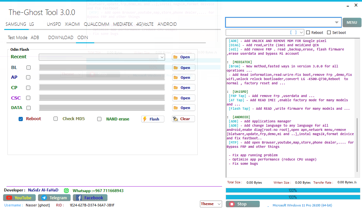
Task: Click the Clear broom icon button
Action: click(x=176, y=119)
